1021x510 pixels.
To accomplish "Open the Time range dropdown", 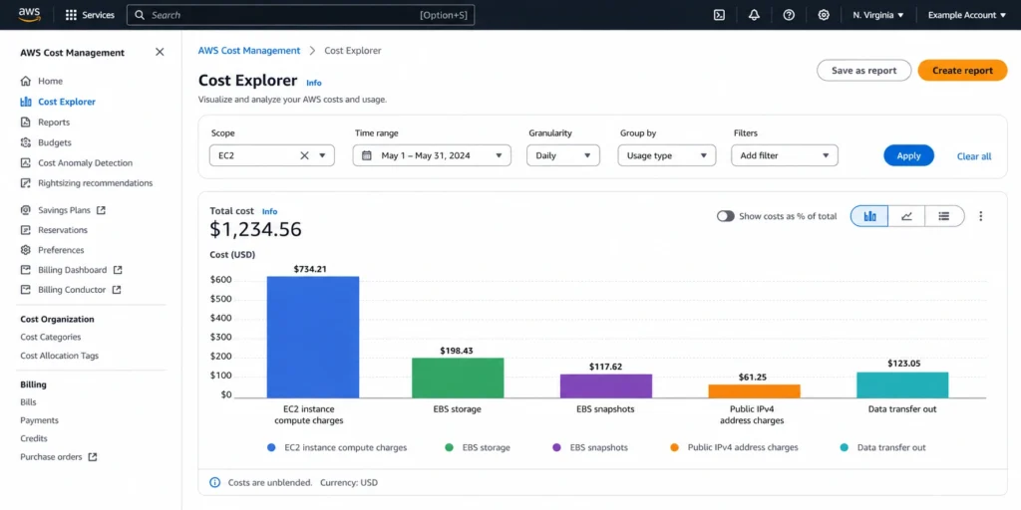I will [x=432, y=155].
